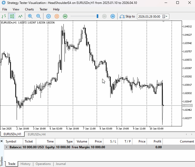The image size is (195, 167).
Task: Sort by the Volume column header
Action: tap(81, 141)
